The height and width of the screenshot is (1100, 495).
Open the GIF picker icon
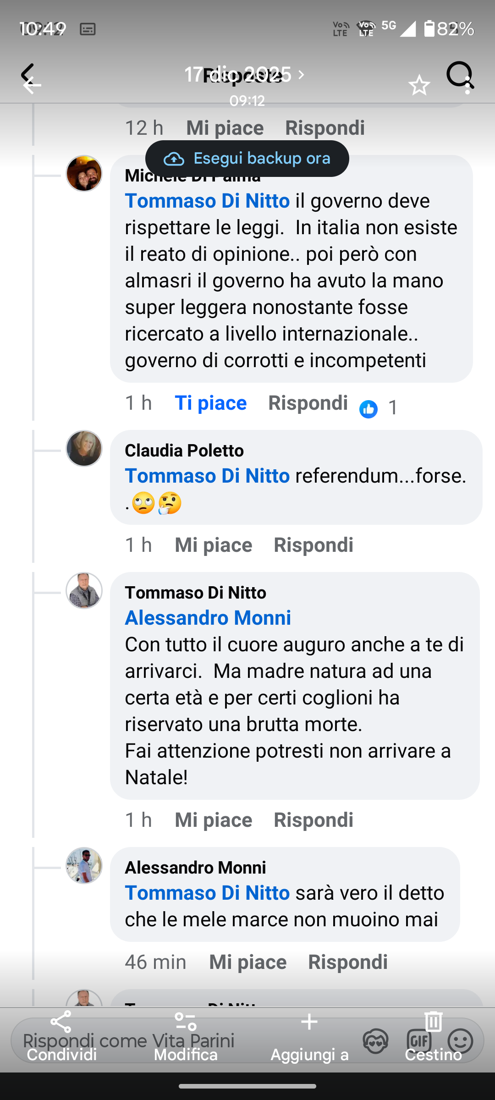(x=418, y=1041)
